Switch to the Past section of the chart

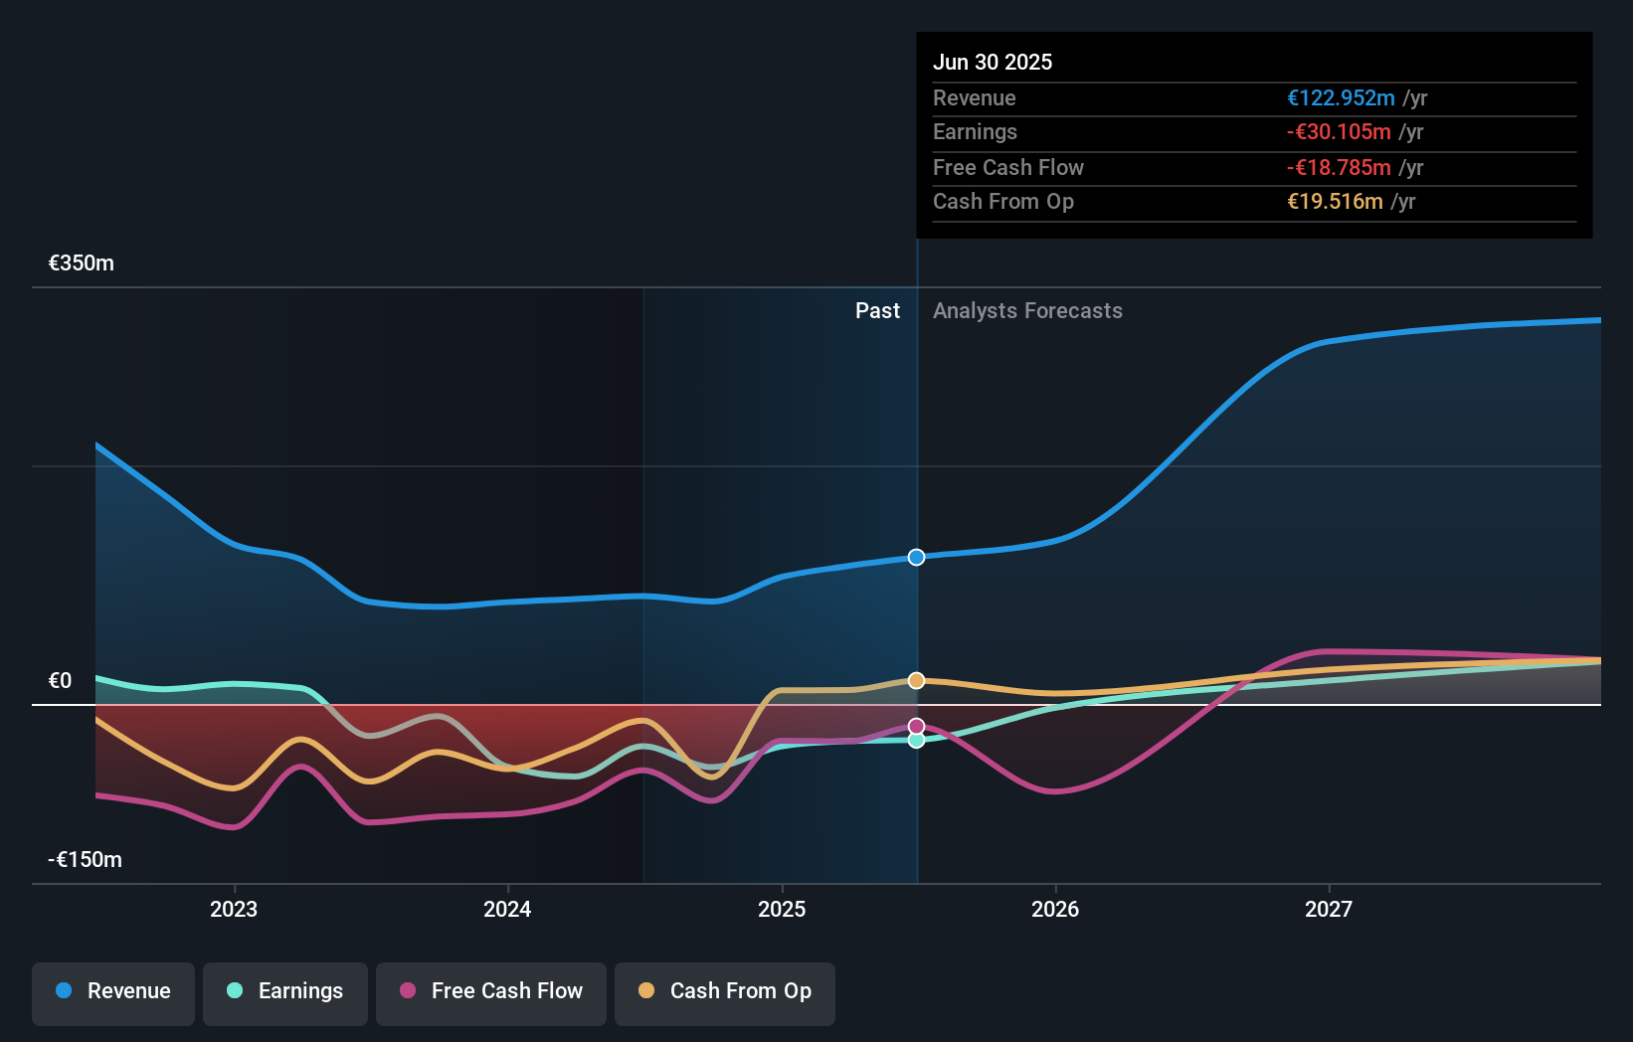877,310
